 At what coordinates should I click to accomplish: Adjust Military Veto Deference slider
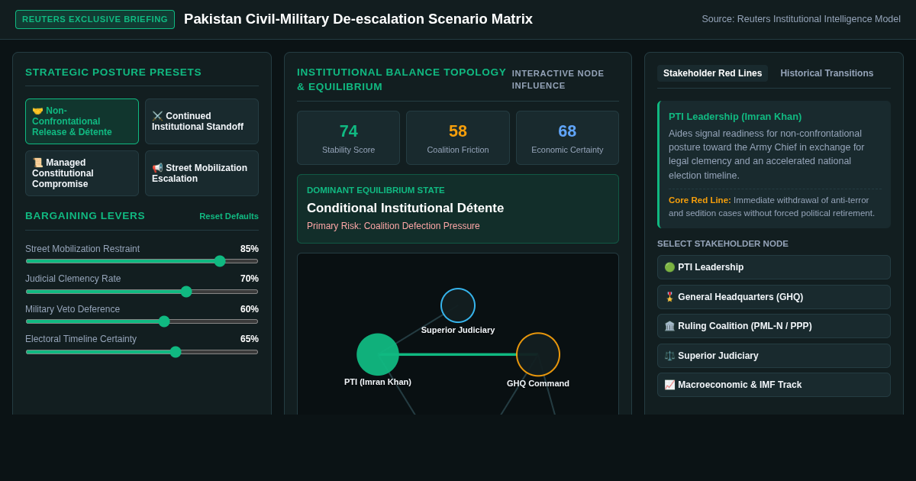(142, 321)
